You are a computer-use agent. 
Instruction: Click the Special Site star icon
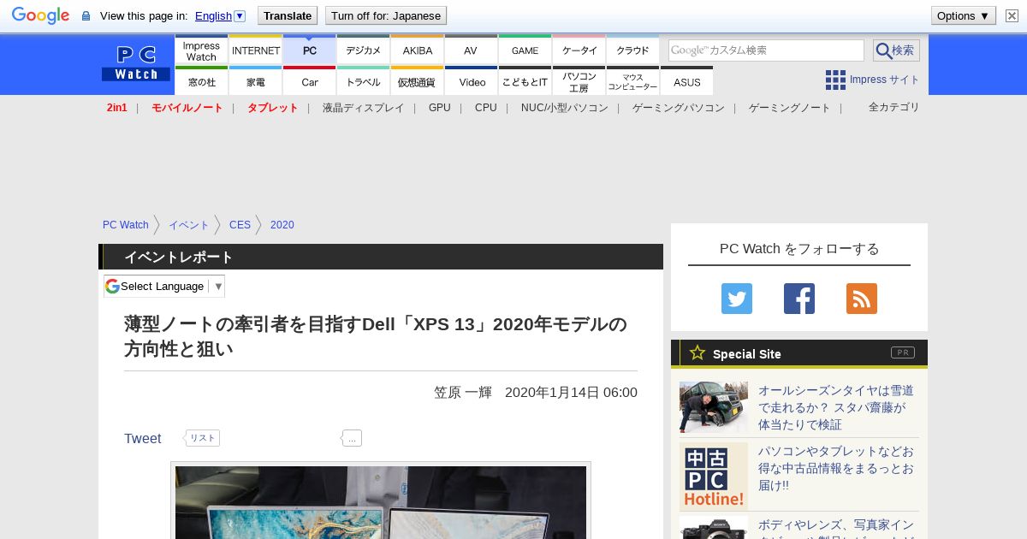[698, 352]
